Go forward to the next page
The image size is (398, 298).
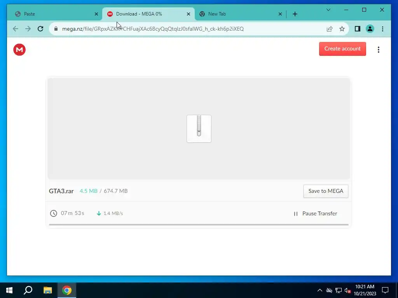(x=28, y=29)
